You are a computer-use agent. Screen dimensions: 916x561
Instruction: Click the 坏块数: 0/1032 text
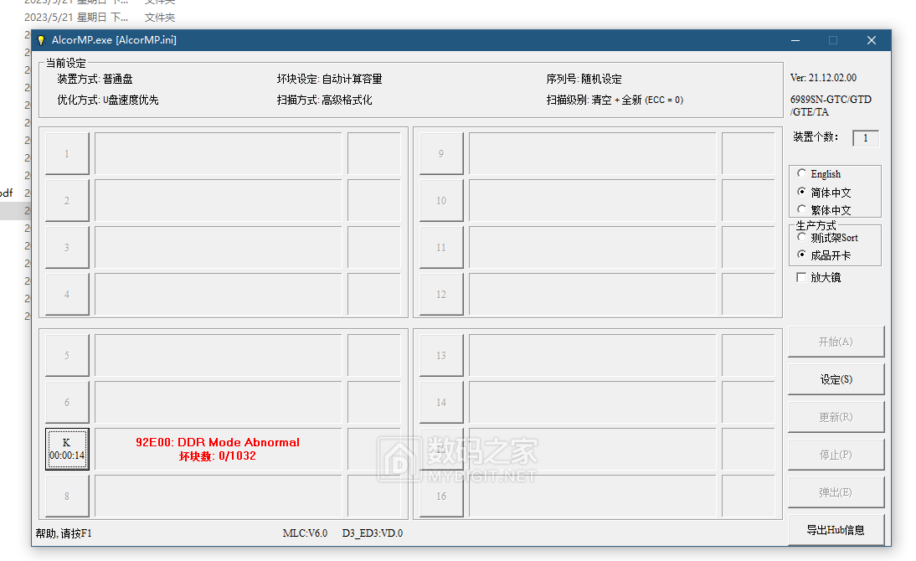pos(218,456)
